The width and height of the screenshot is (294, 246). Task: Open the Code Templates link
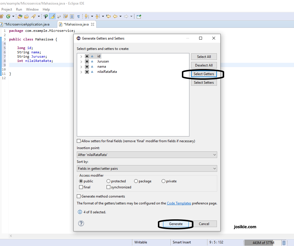coord(179,203)
